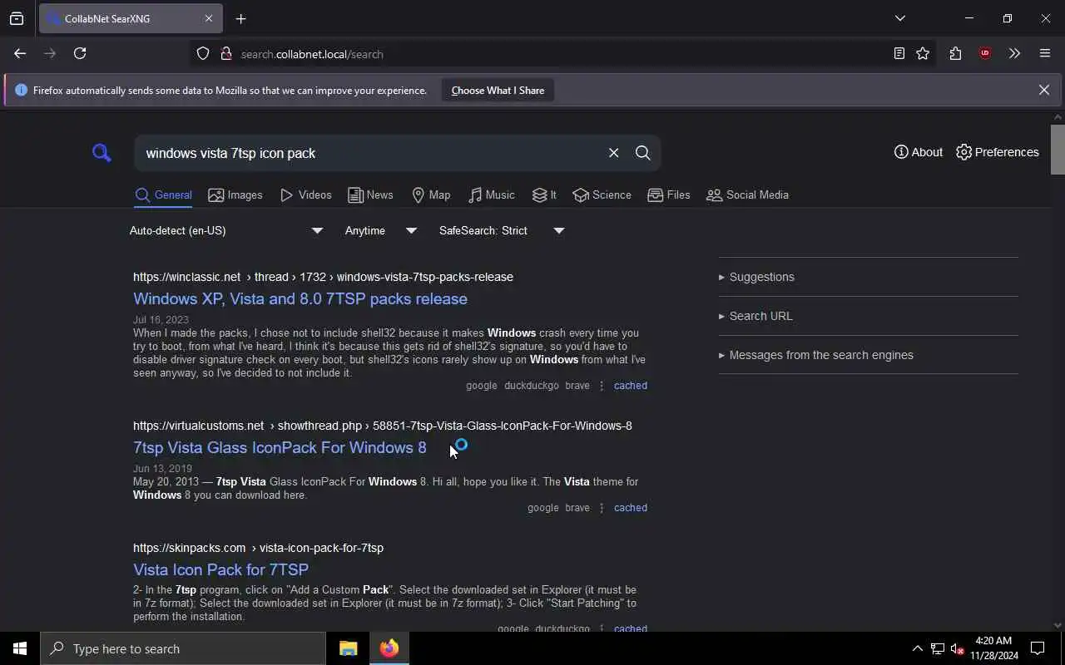The width and height of the screenshot is (1065, 665).
Task: Open tracking protection shield icon
Action: pos(203,54)
